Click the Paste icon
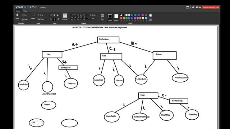This screenshot has height=129, width=230. [17, 15]
